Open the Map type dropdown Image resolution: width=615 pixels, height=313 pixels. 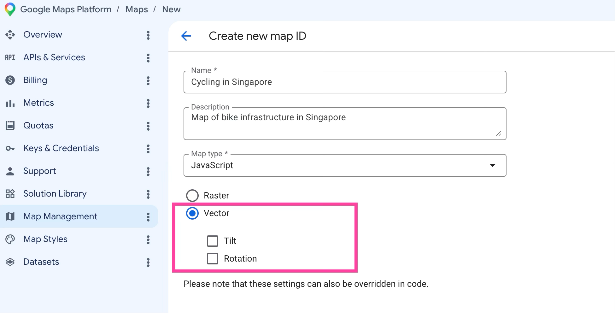click(x=345, y=165)
